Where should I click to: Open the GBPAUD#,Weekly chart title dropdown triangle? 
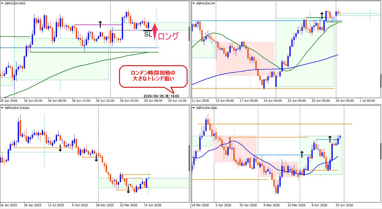(x=2, y=108)
